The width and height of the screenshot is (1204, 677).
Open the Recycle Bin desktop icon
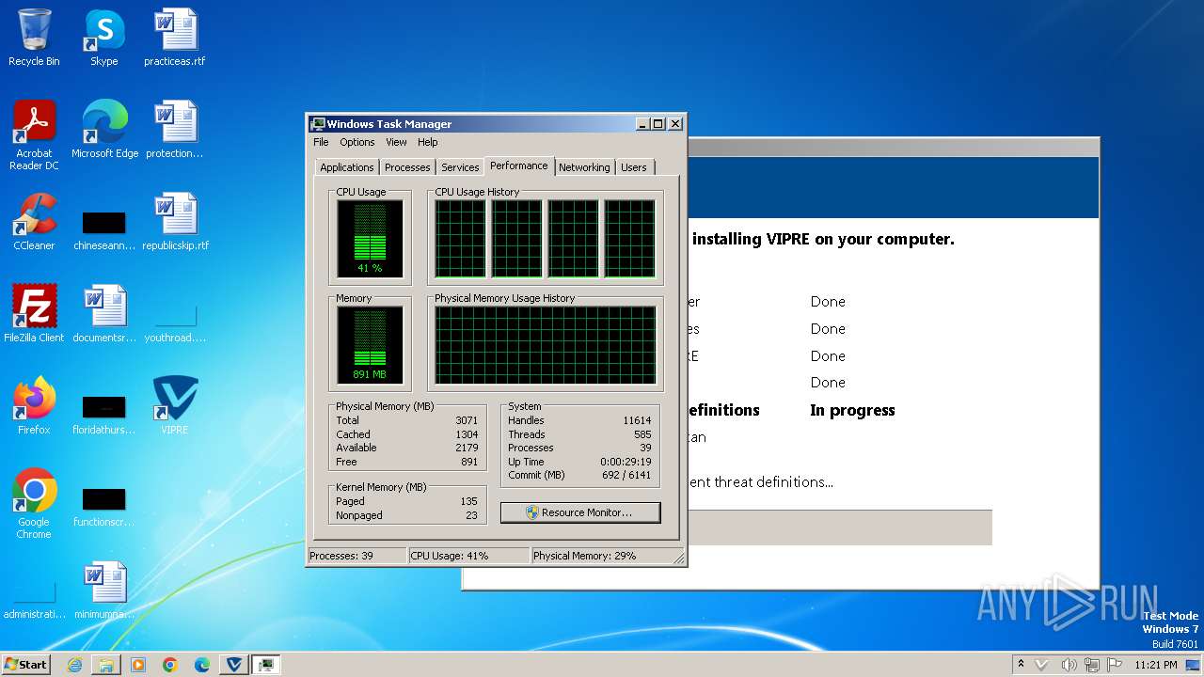point(34,38)
